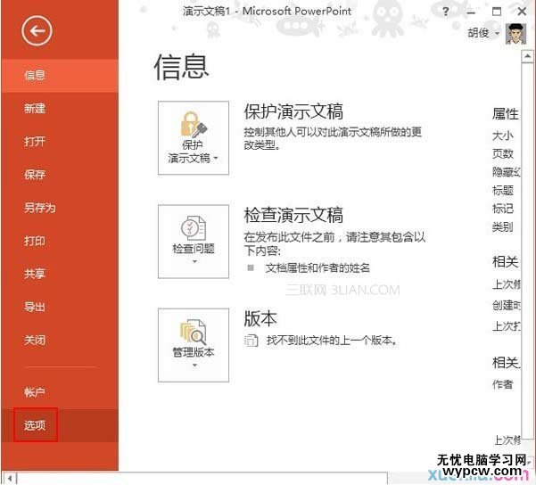The width and height of the screenshot is (536, 485).
Task: Click the 类别 property label
Action: [502, 227]
